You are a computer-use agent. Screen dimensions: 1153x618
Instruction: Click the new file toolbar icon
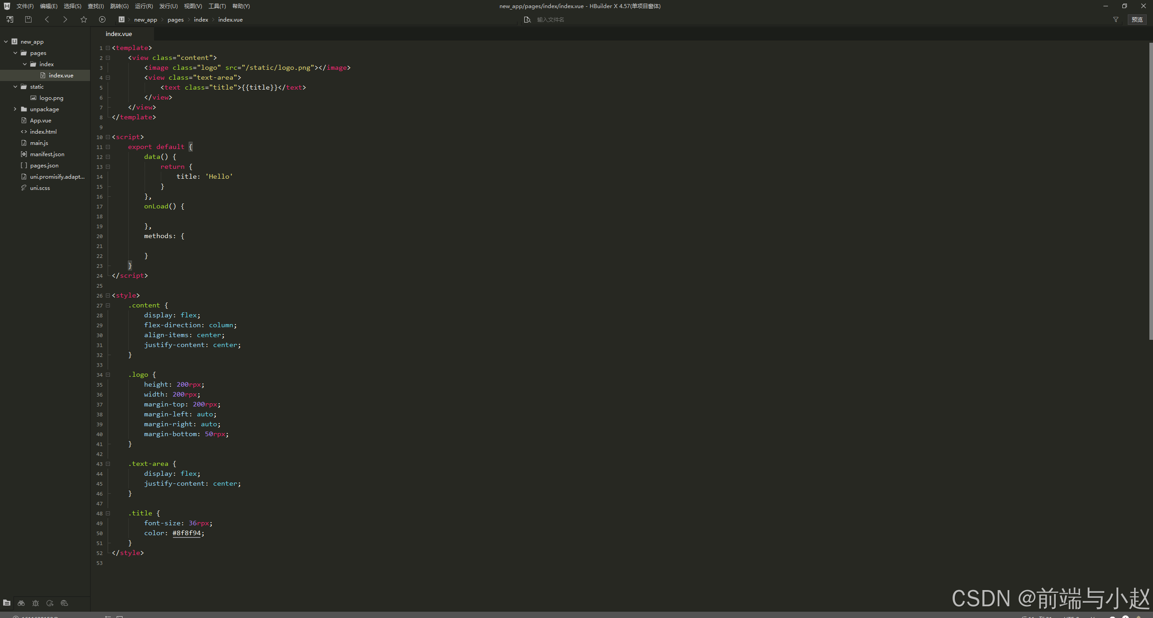(x=9, y=19)
